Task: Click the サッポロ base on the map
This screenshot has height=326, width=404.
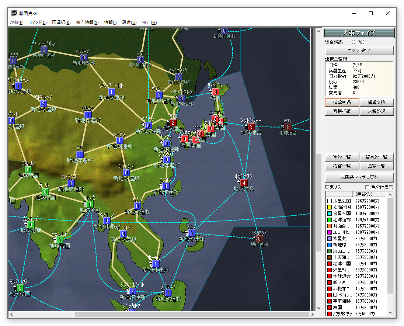Action: click(x=216, y=91)
